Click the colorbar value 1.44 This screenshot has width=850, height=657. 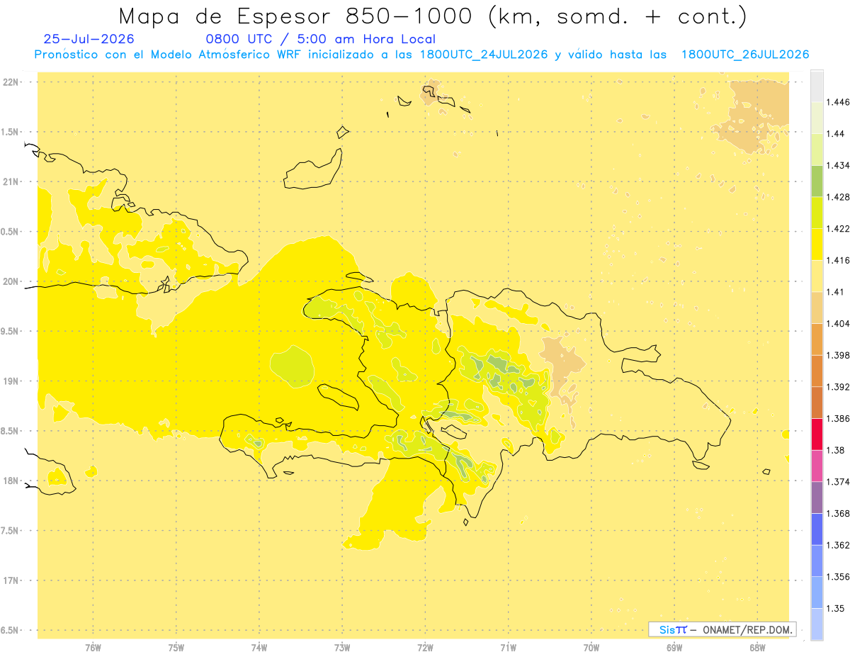(x=837, y=133)
